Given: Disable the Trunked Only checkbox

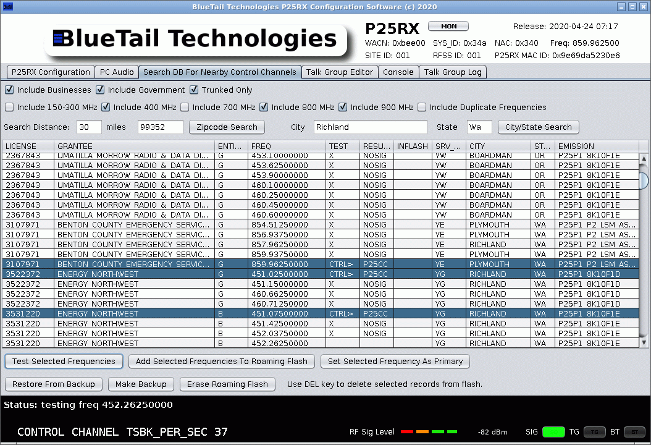Looking at the screenshot, I should tap(194, 90).
